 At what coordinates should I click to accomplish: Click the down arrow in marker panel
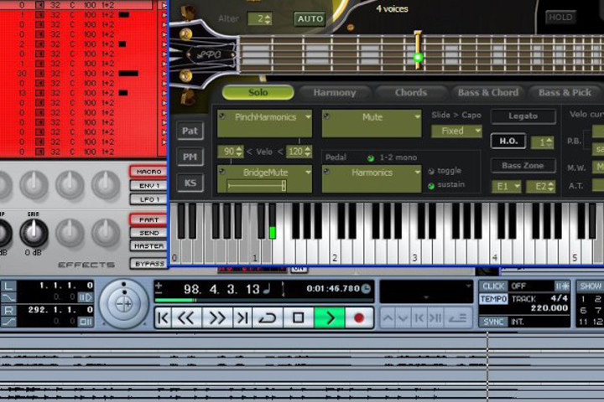(404, 318)
